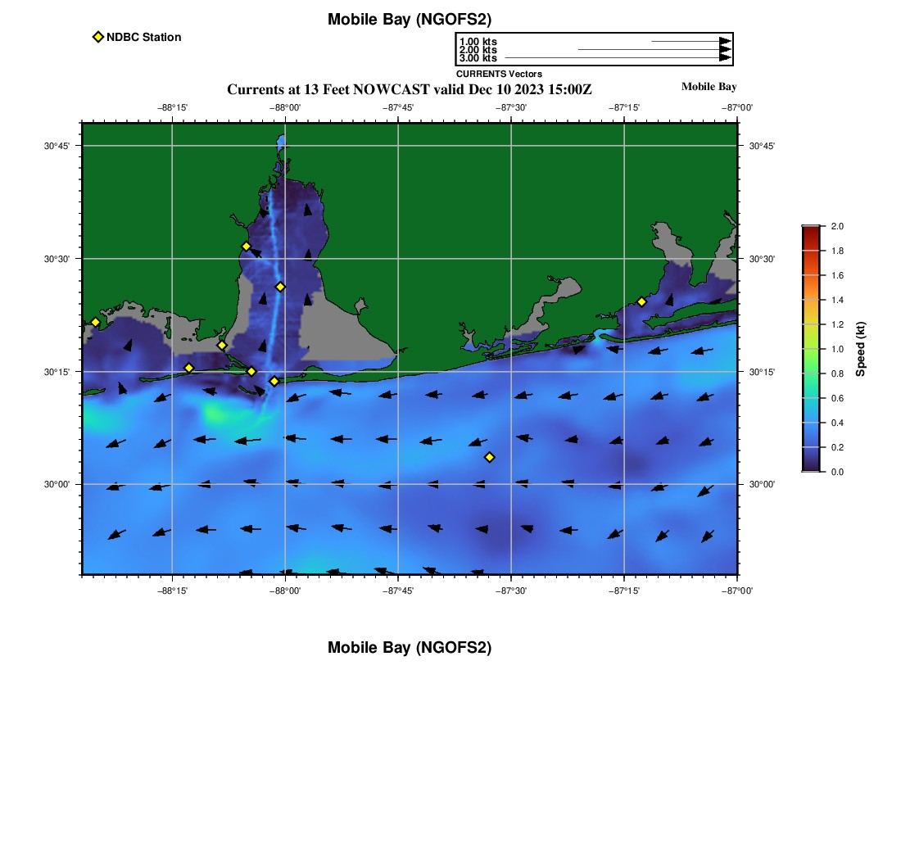Viewport: 901px width, 860px height.
Task: Click the 2.00 kts reference vector arrowhead
Action: coord(725,50)
